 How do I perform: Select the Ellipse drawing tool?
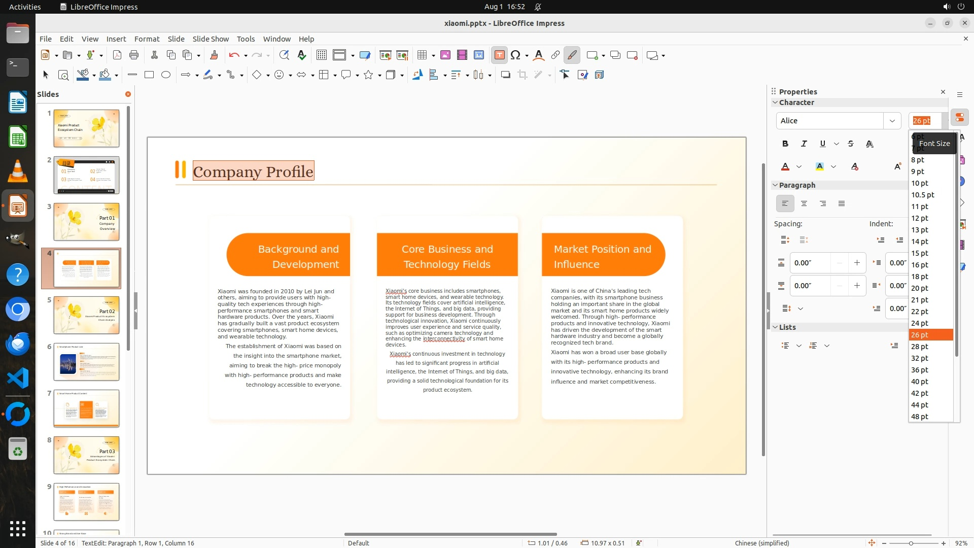click(x=166, y=75)
